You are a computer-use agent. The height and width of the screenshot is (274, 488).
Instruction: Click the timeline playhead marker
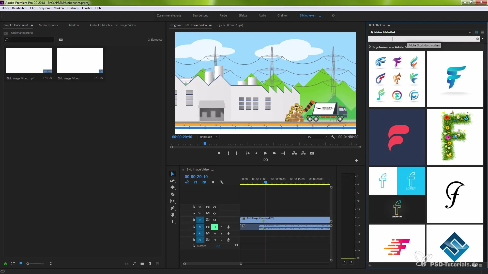pyautogui.click(x=266, y=182)
